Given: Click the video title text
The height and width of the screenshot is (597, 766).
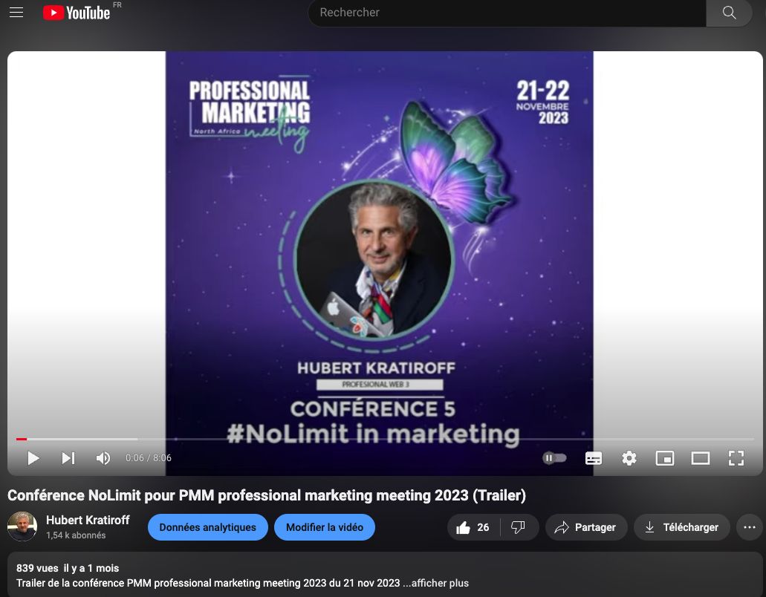Looking at the screenshot, I should (267, 495).
